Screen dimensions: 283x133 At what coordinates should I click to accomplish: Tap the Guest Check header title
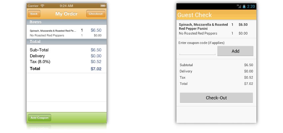[194, 15]
